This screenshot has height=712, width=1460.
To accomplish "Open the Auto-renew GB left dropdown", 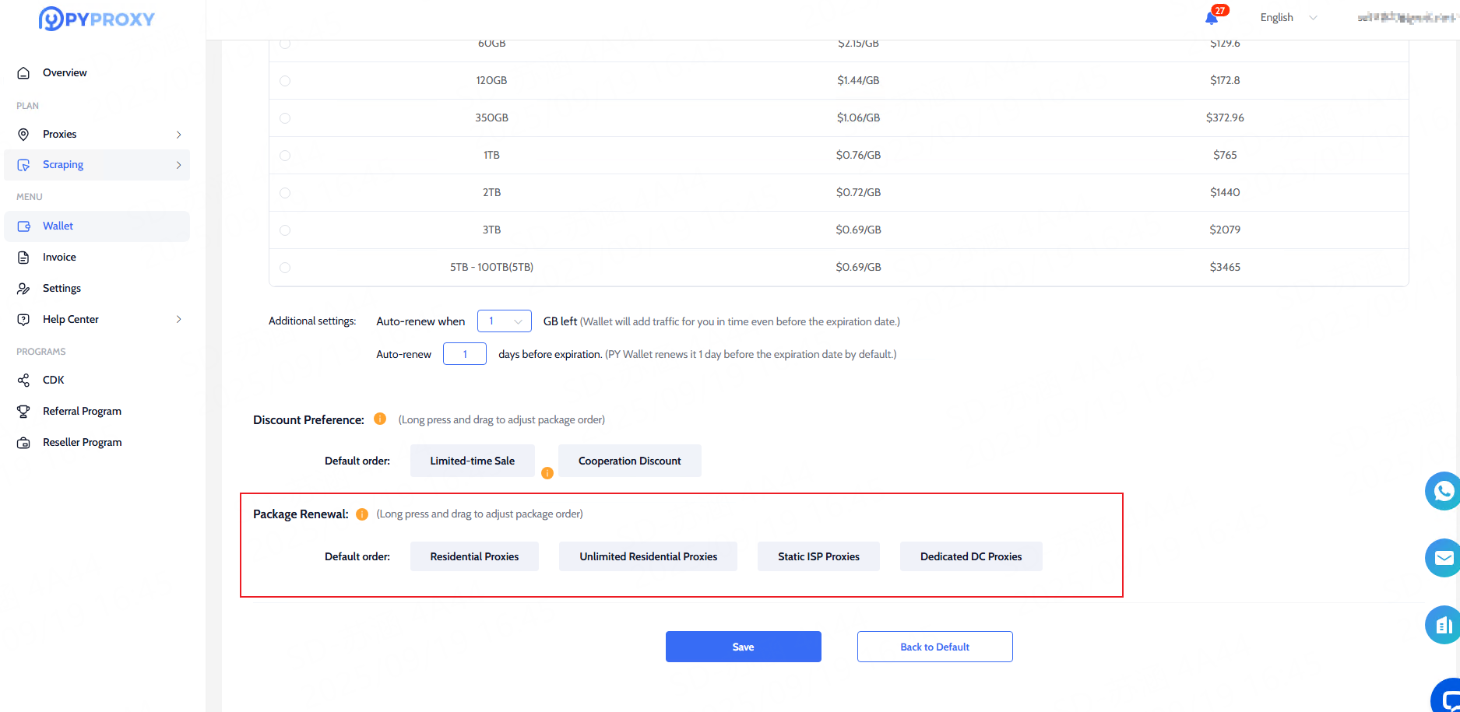I will point(504,321).
